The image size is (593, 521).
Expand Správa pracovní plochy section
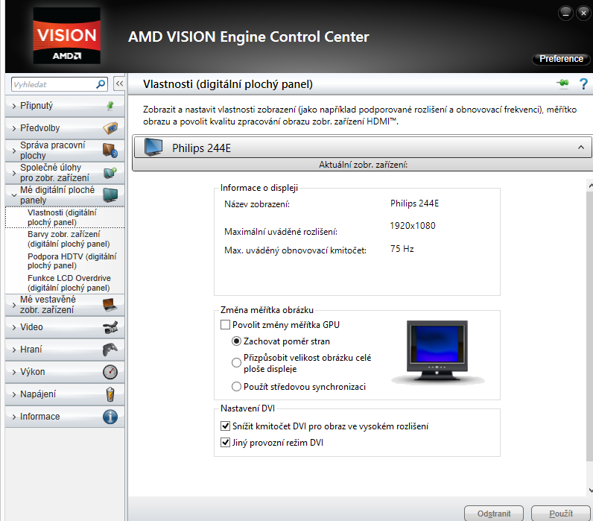pos(14,151)
